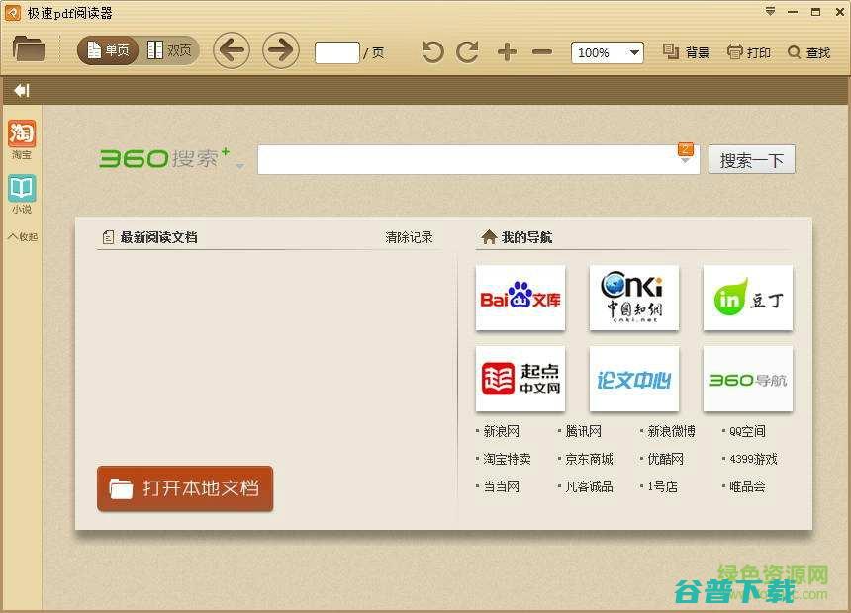Open the 360导航 tile

click(748, 379)
